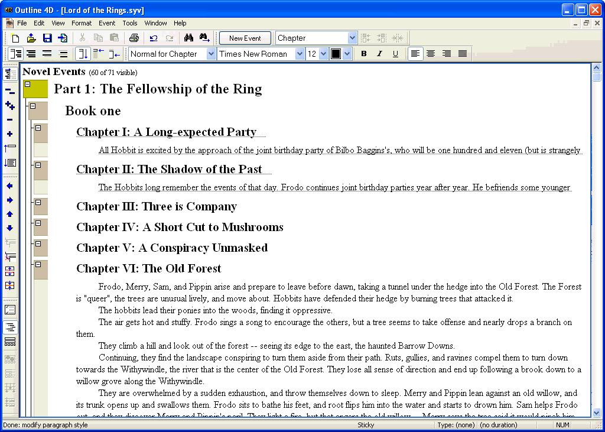The width and height of the screenshot is (605, 432).
Task: Toggle bold formatting
Action: pyautogui.click(x=363, y=53)
